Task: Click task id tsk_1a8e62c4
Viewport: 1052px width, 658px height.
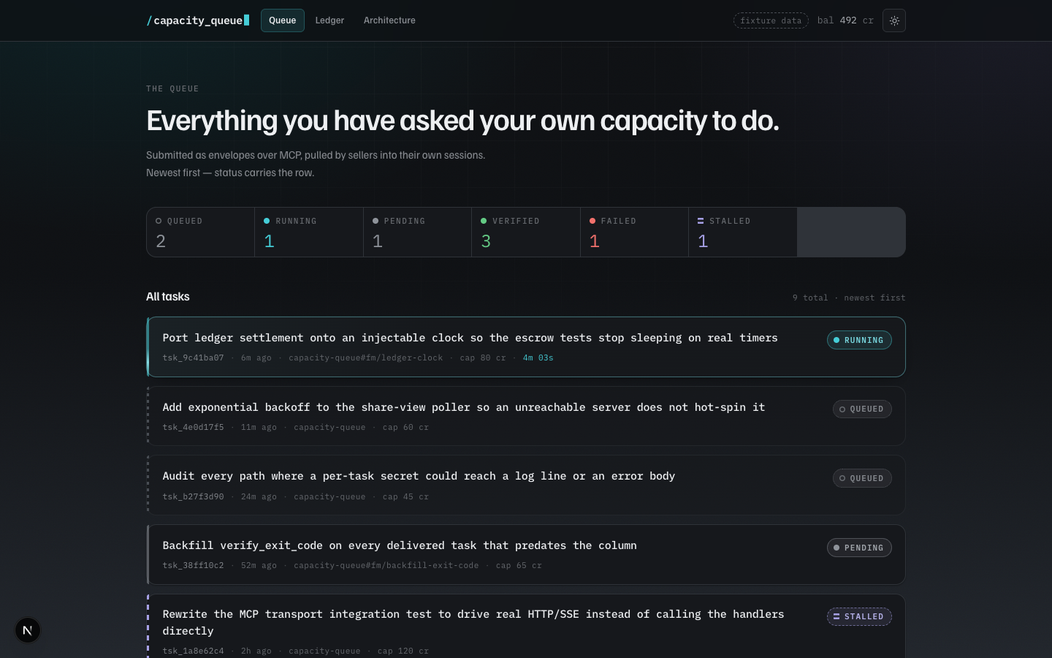Action: click(x=193, y=651)
